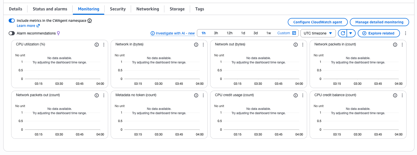Click Investigate with AI link
The height and width of the screenshot is (155, 417).
click(173, 33)
